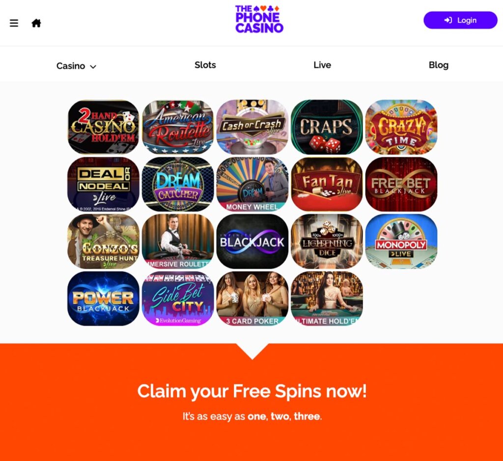The width and height of the screenshot is (503, 461).
Task: Open American Roulette Live tile
Action: tap(178, 127)
